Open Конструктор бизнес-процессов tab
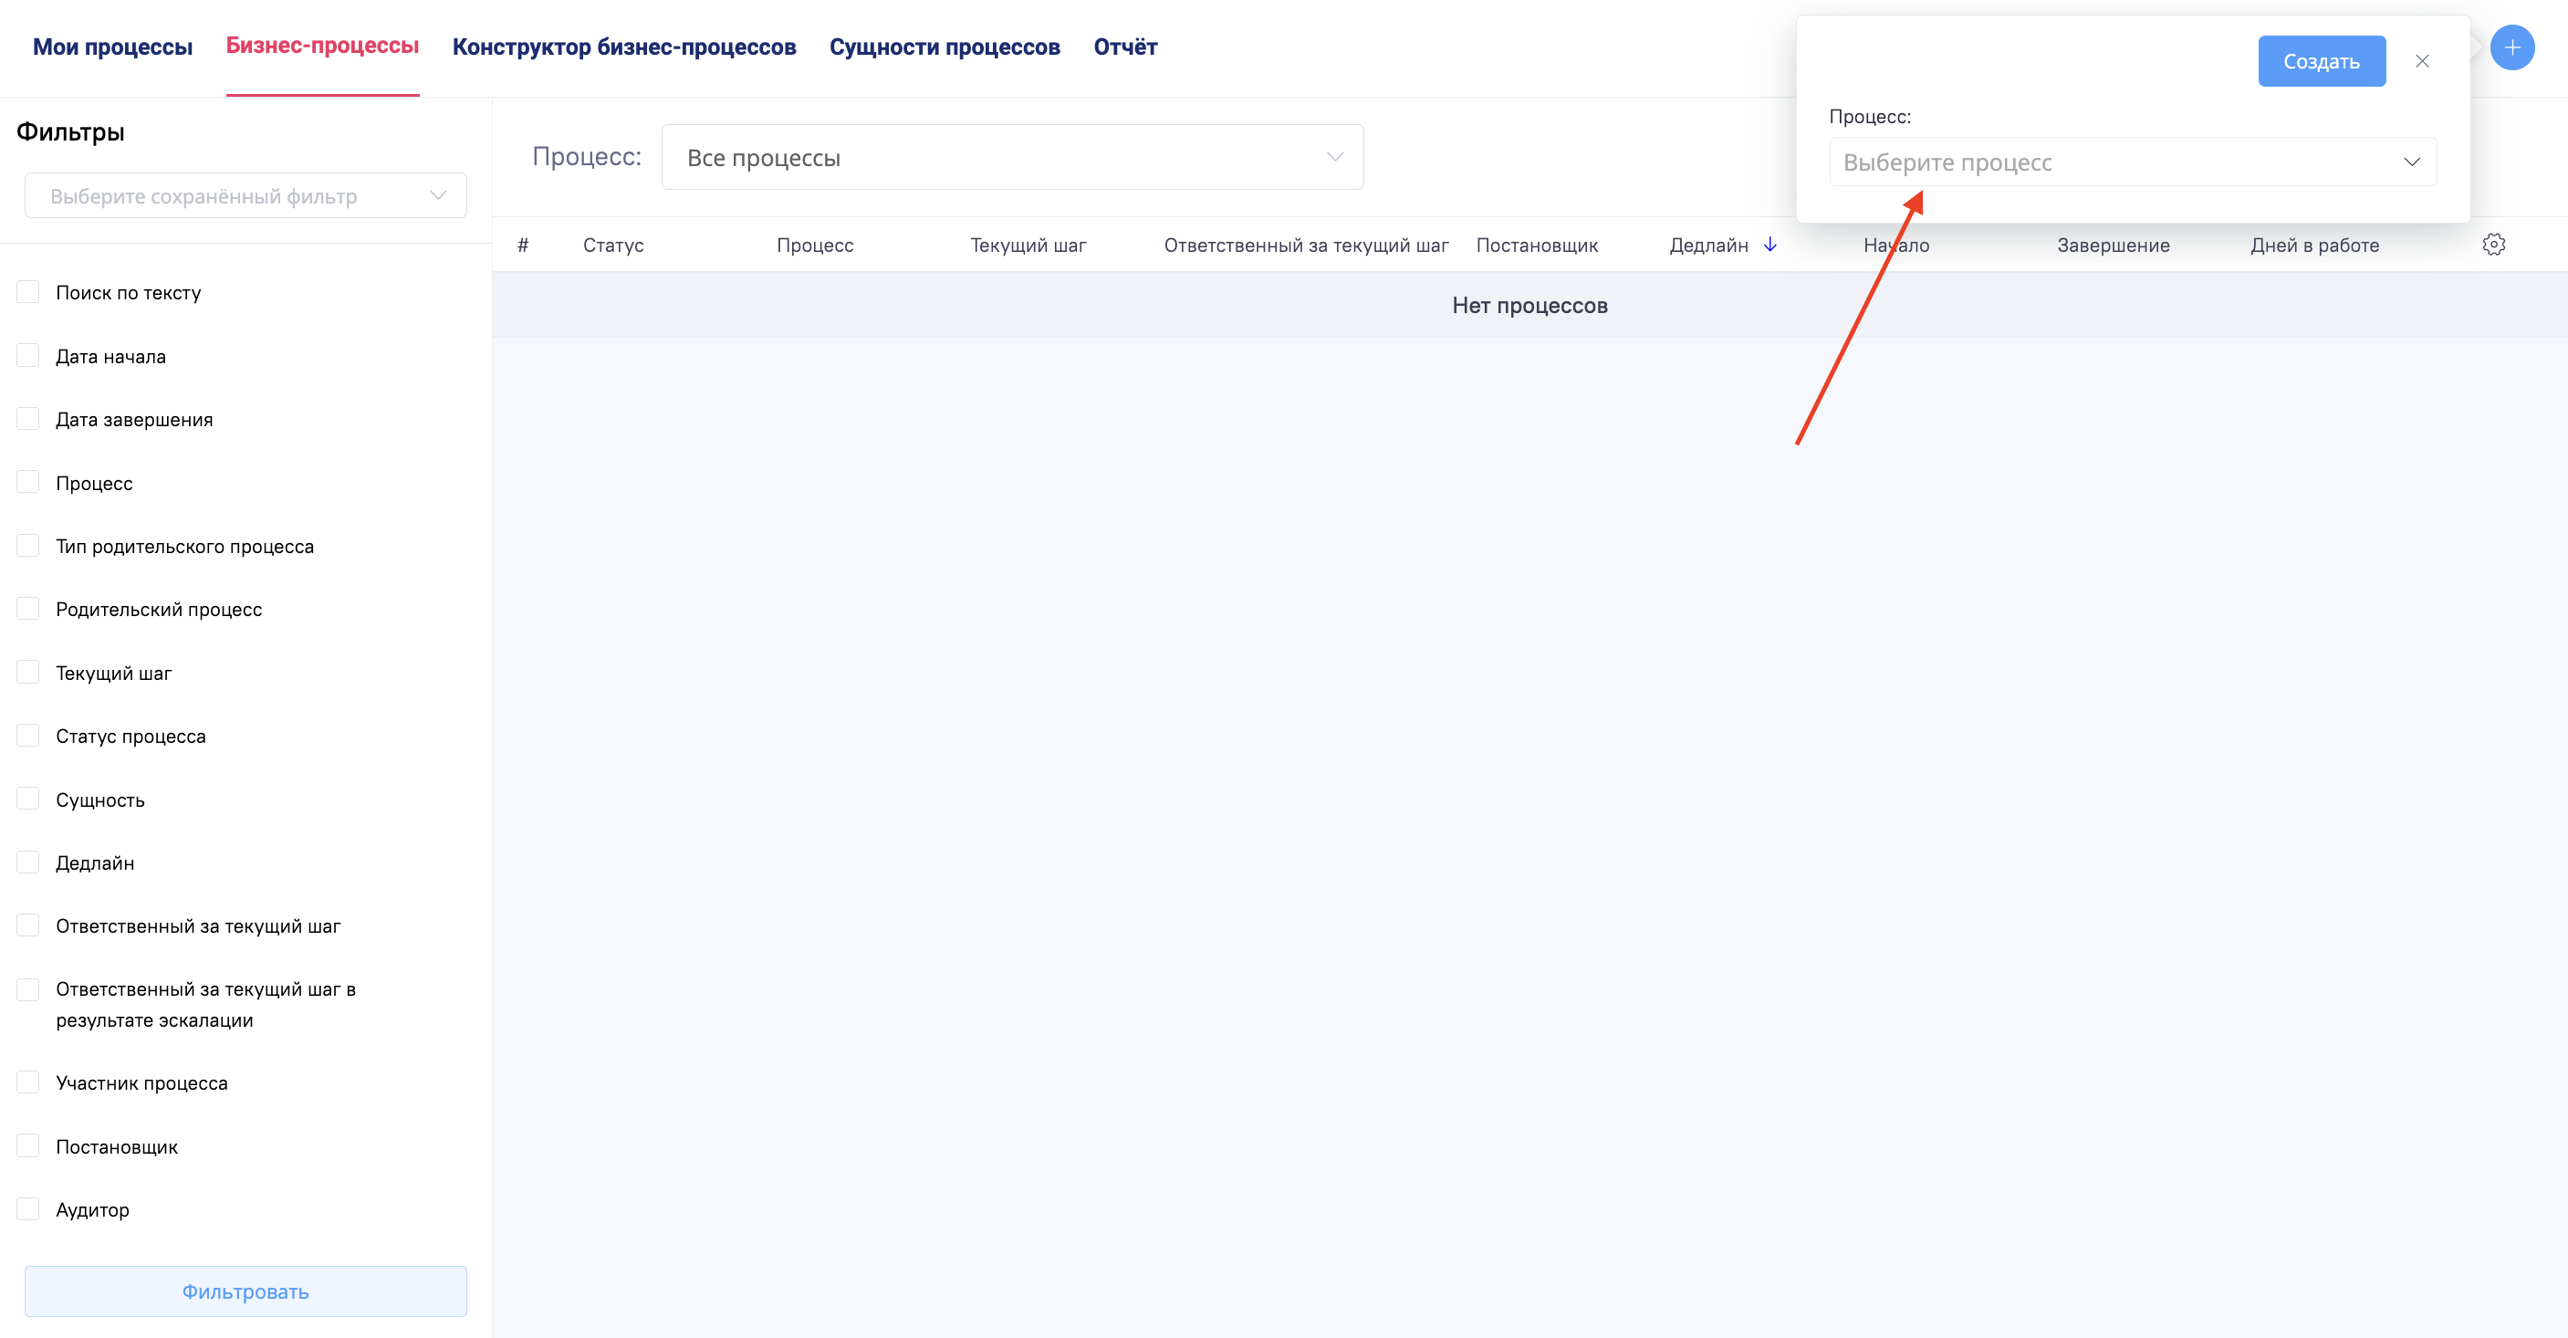 (624, 47)
